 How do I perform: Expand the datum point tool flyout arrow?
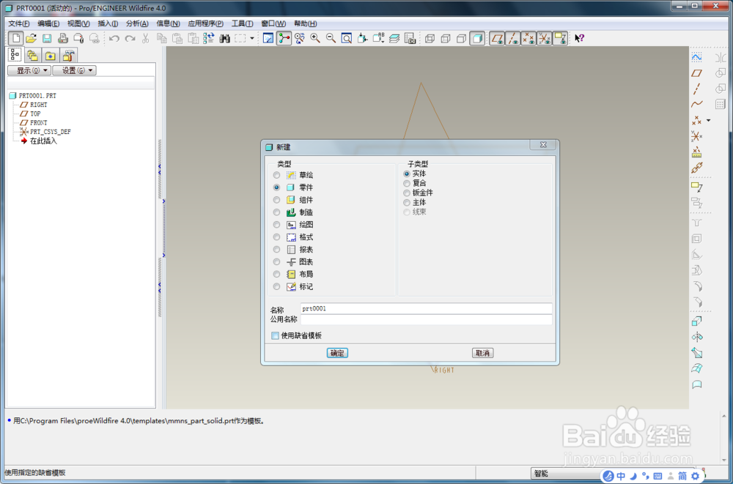coord(709,121)
